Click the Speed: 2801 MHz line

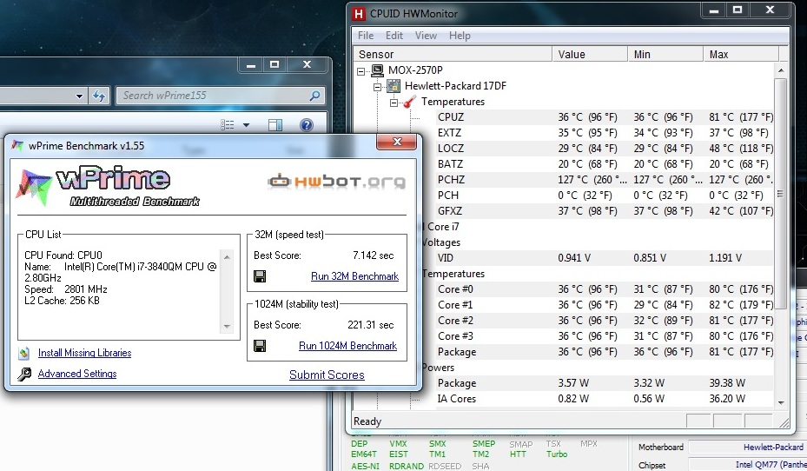pyautogui.click(x=66, y=289)
